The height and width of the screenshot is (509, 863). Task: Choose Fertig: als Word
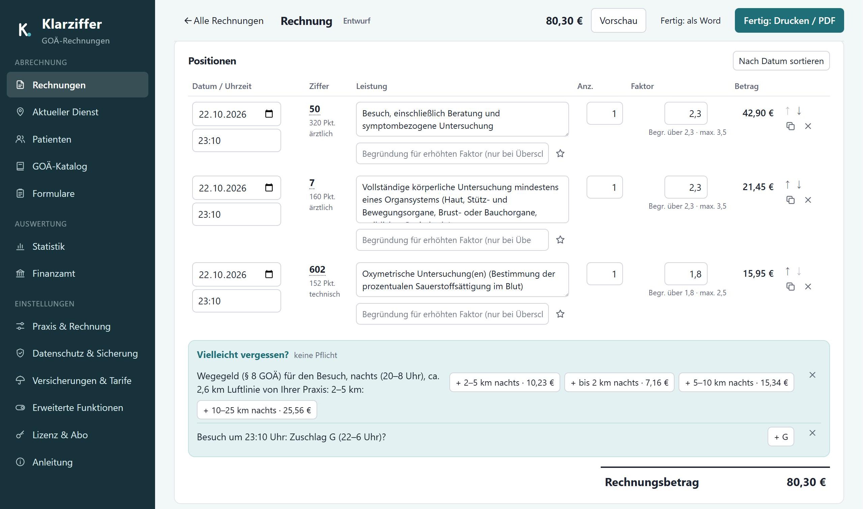pos(690,21)
